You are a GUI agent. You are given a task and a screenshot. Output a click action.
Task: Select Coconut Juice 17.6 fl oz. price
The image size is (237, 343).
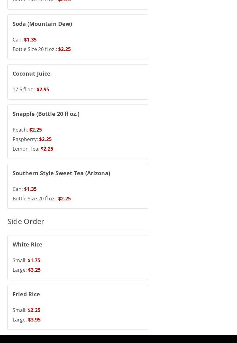[31, 89]
